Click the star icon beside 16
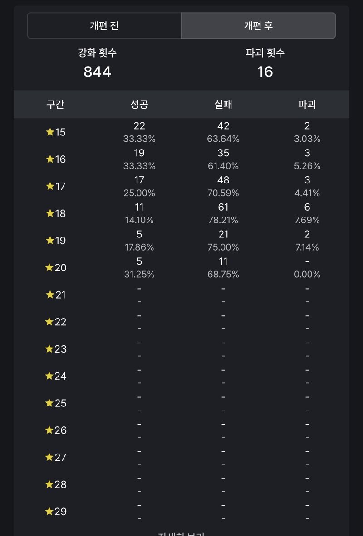This screenshot has width=363, height=536. point(50,159)
